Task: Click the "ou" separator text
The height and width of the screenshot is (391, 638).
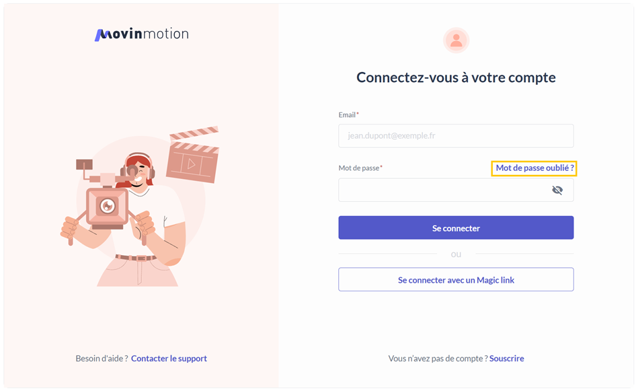Action: pos(456,254)
